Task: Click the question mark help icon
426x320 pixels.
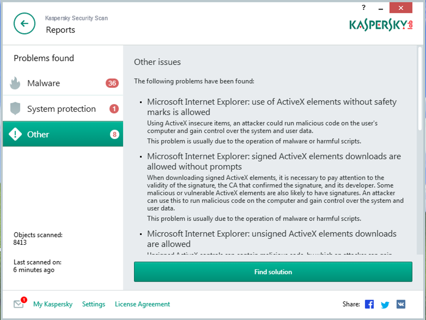Action: pos(363,8)
